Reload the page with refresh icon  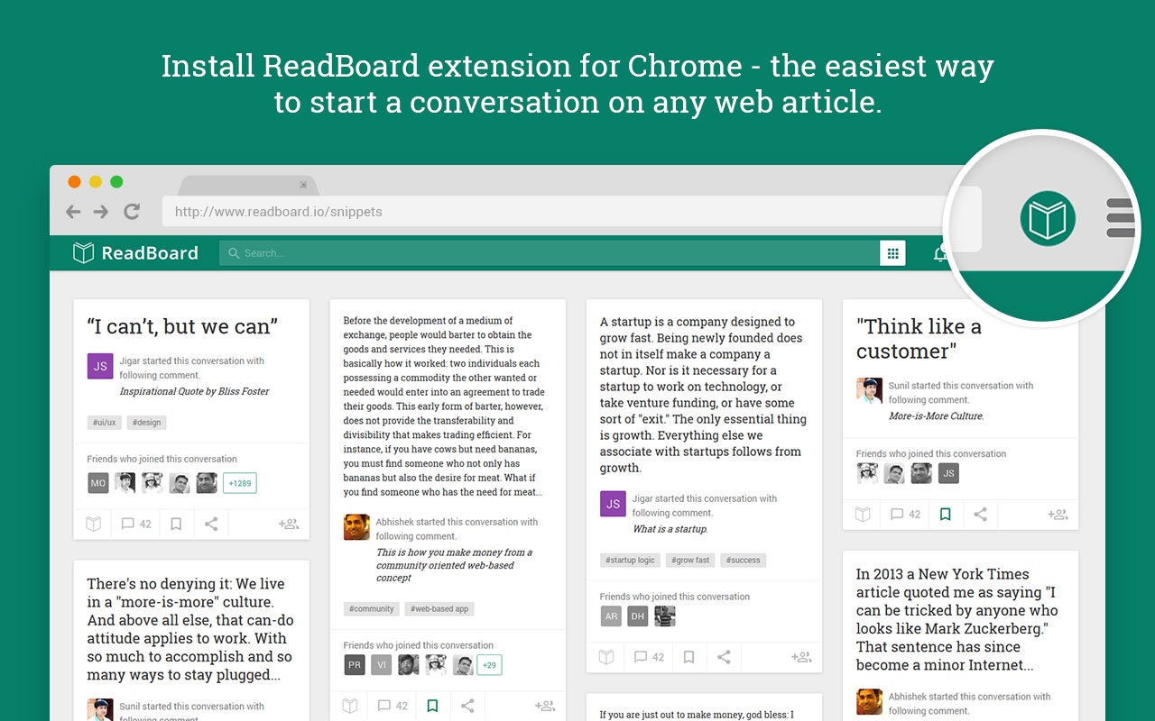tap(132, 212)
